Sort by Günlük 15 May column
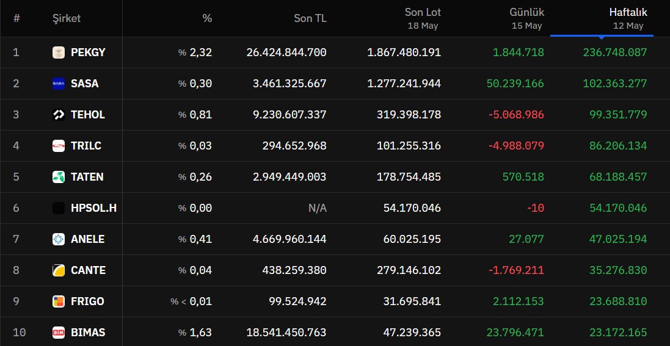 (x=527, y=18)
